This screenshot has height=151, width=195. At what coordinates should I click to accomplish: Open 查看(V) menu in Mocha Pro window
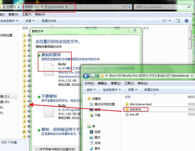coord(116,83)
